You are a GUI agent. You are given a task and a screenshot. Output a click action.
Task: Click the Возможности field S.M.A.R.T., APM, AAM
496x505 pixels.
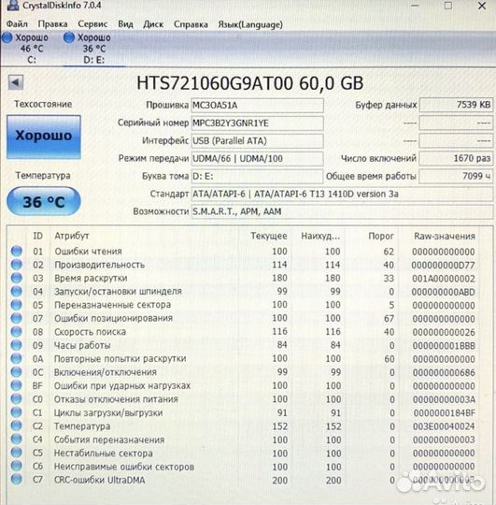[x=342, y=211]
